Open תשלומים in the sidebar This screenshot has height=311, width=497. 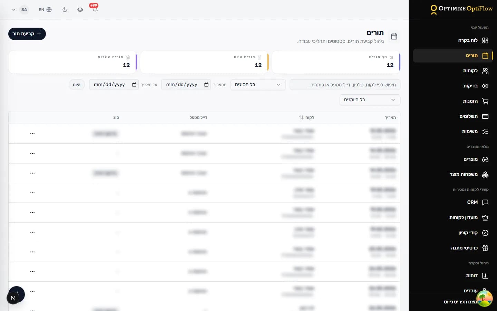pos(453,116)
